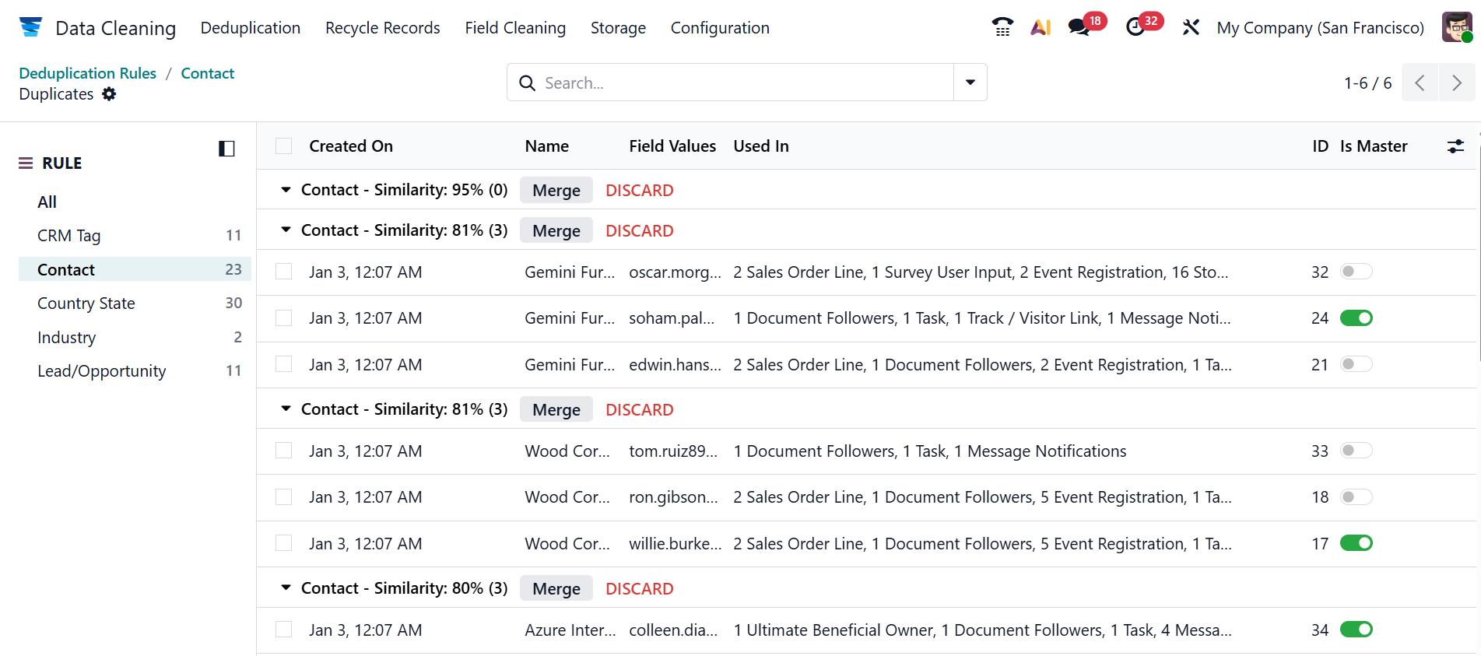
Task: Disable Is Master toggle for record 24
Action: point(1356,318)
